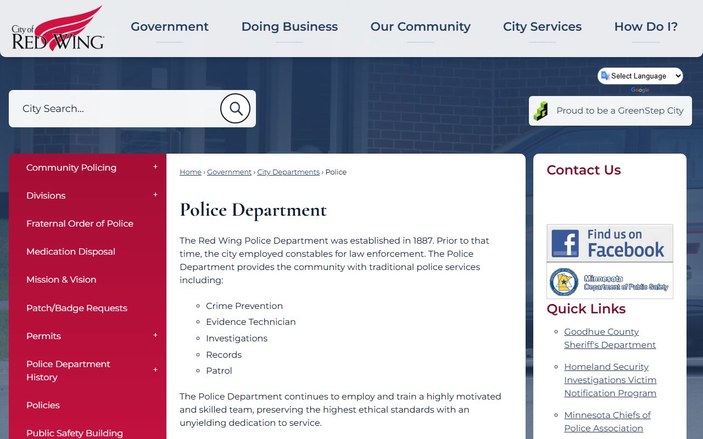
Task: Click the Crime Prevention list item
Action: [244, 306]
